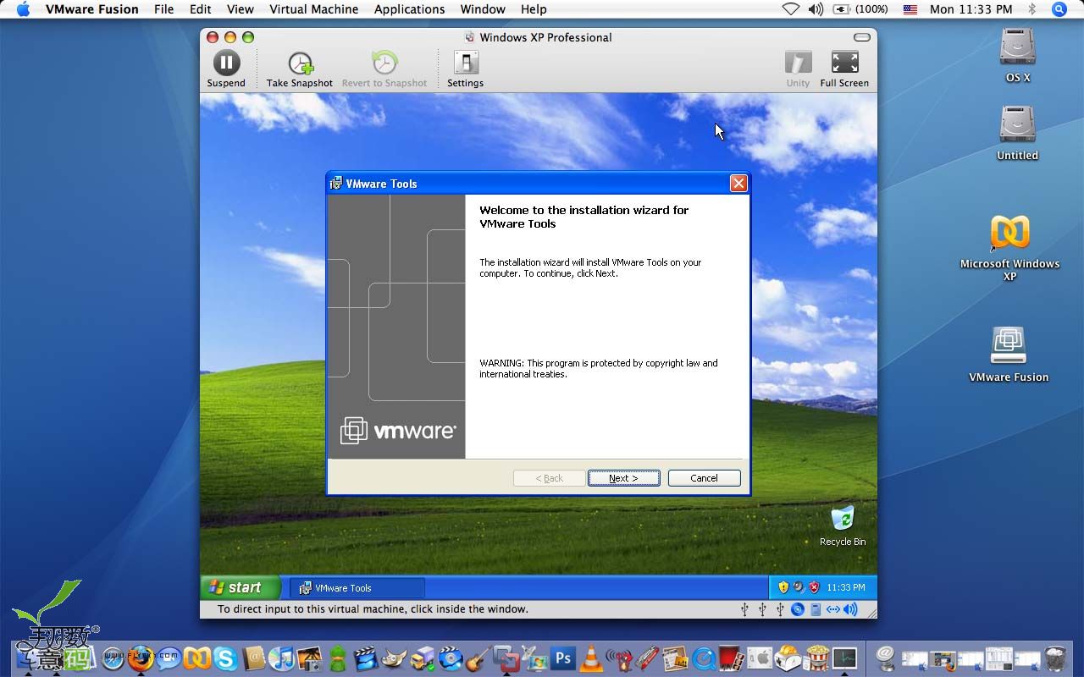
Task: Open iTunes from the Dock
Action: click(x=281, y=658)
